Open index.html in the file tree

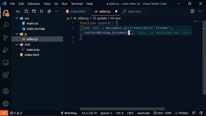[32, 55]
